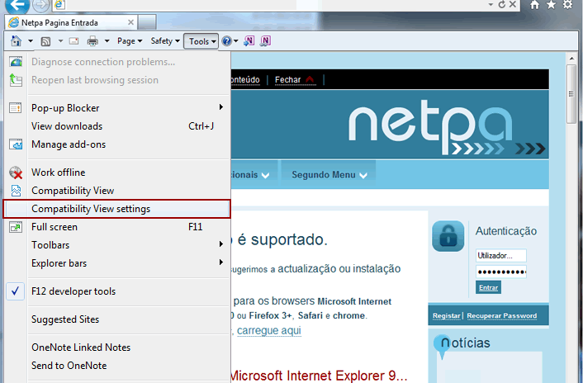Screen dimensions: 583x383
Task: Select Reopen last browsing session
Action: point(117,80)
